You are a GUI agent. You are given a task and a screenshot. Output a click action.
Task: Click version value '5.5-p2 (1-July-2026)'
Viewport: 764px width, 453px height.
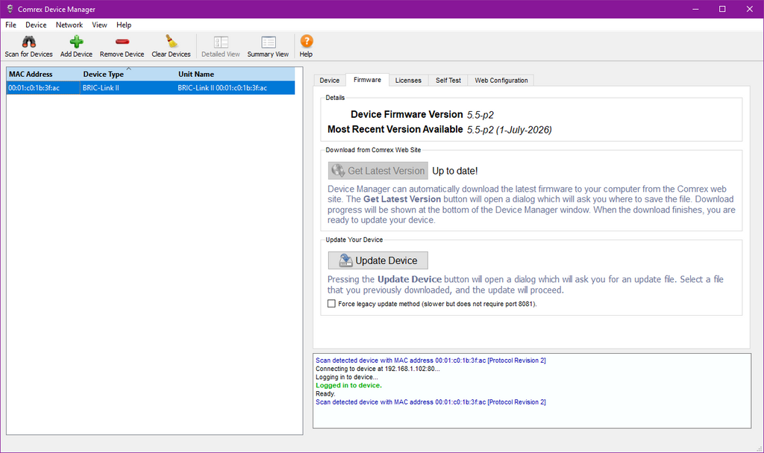click(509, 130)
